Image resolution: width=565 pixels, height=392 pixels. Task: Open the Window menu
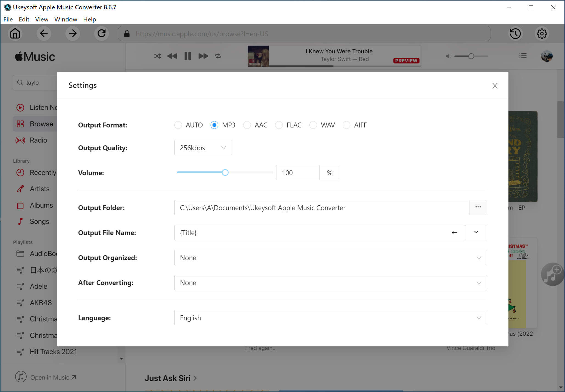(x=65, y=19)
